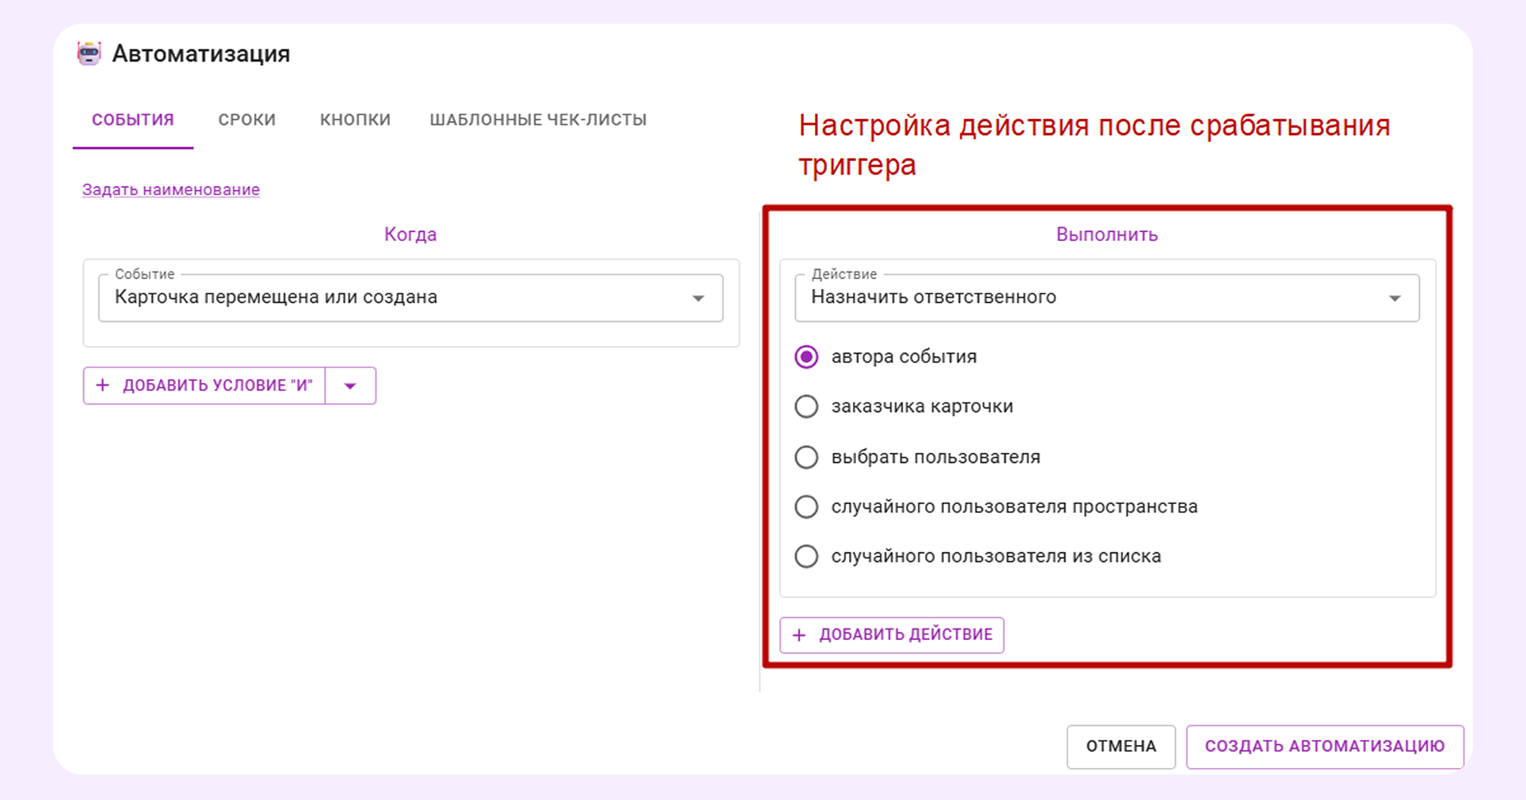Select the автора события radio button
1526x800 pixels.
click(806, 356)
